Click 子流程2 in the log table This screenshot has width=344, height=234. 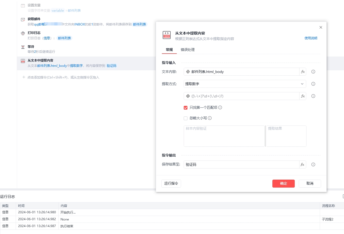[327, 219]
